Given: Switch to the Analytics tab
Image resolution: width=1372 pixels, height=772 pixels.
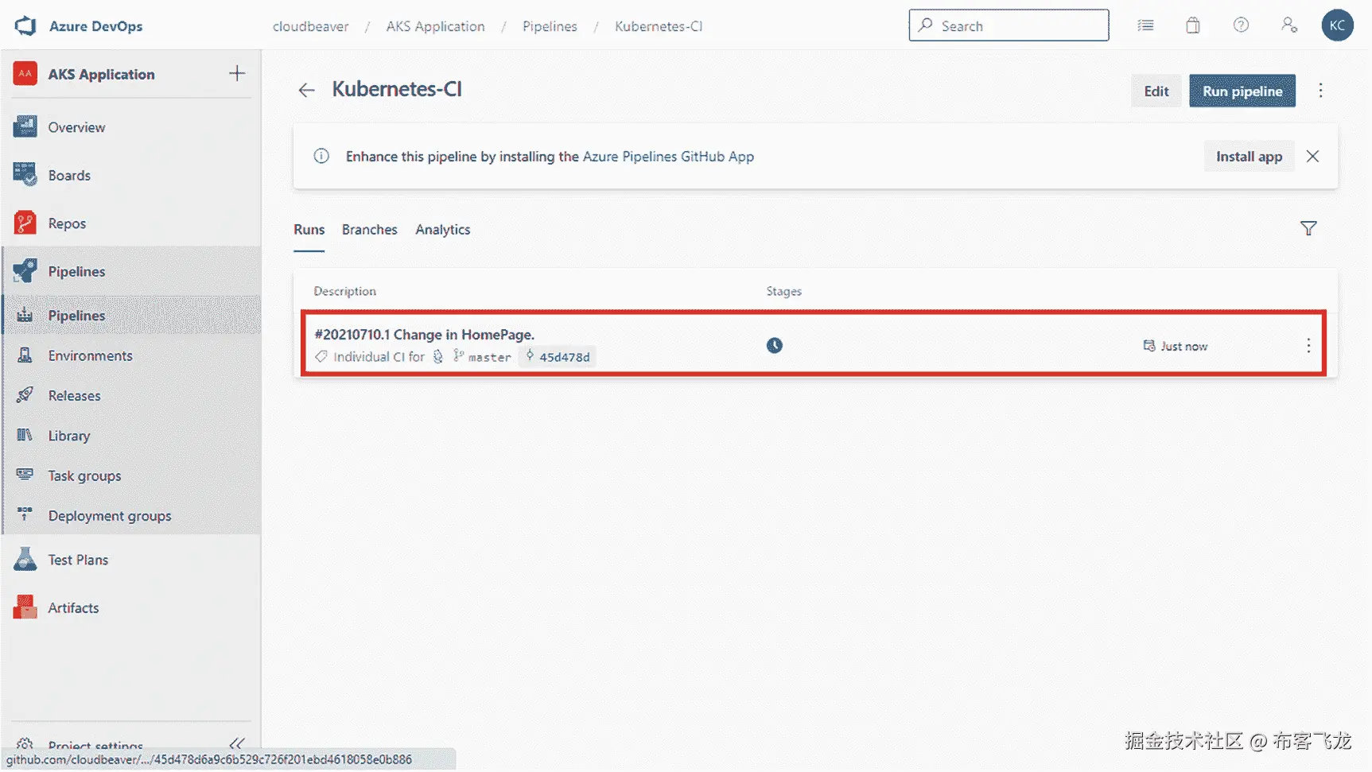Looking at the screenshot, I should pos(442,230).
